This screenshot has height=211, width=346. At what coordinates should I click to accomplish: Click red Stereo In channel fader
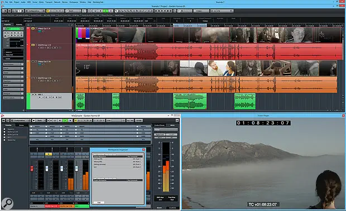(32, 169)
